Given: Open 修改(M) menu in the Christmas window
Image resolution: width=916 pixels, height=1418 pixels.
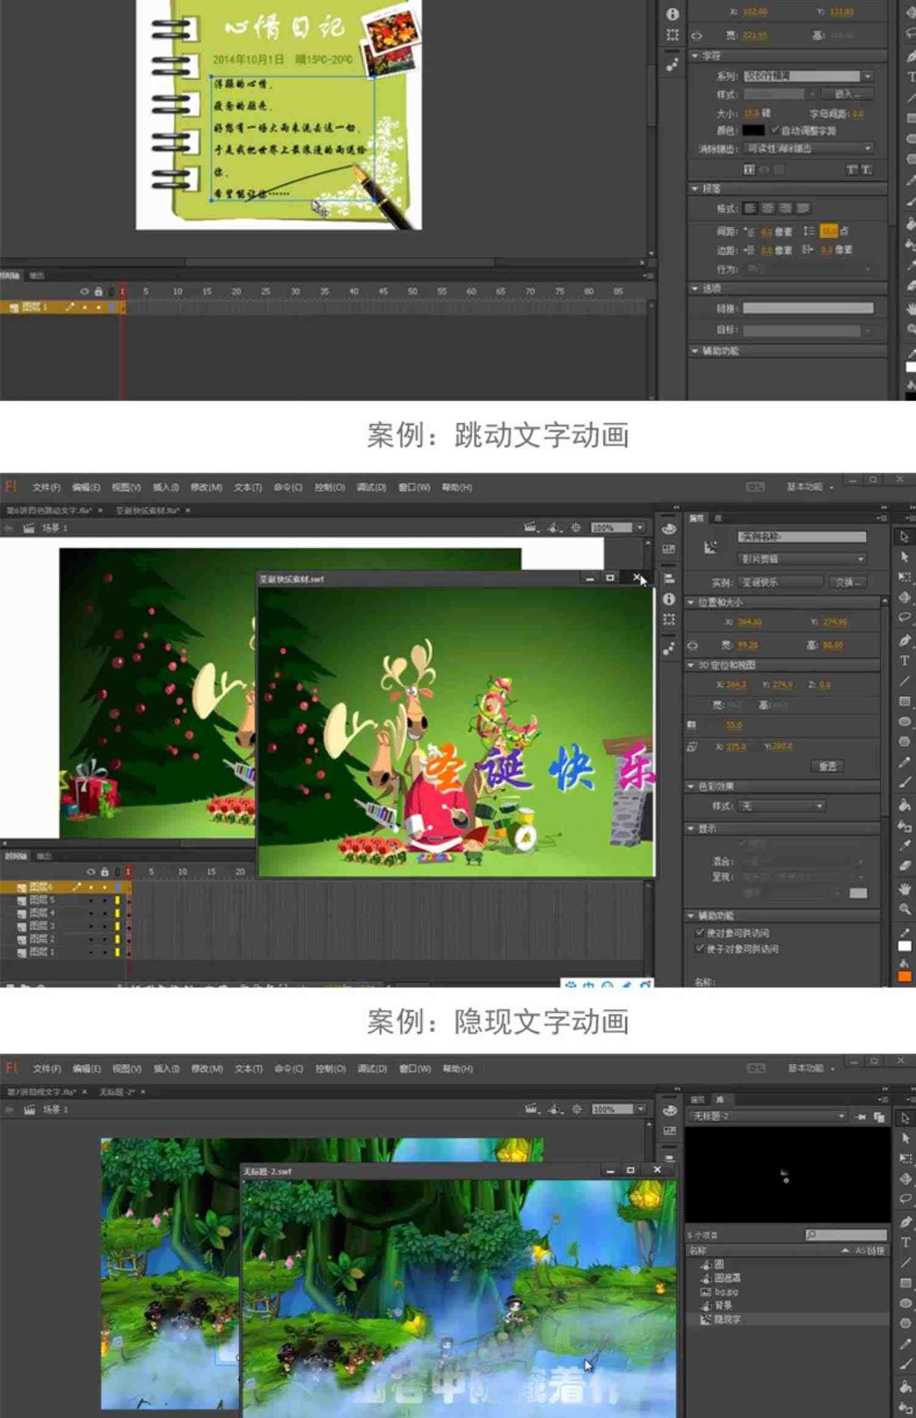Looking at the screenshot, I should coord(206,487).
